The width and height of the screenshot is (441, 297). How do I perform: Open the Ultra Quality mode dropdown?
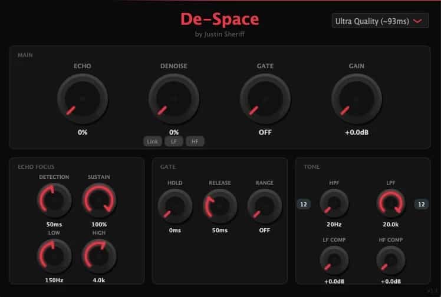click(380, 21)
